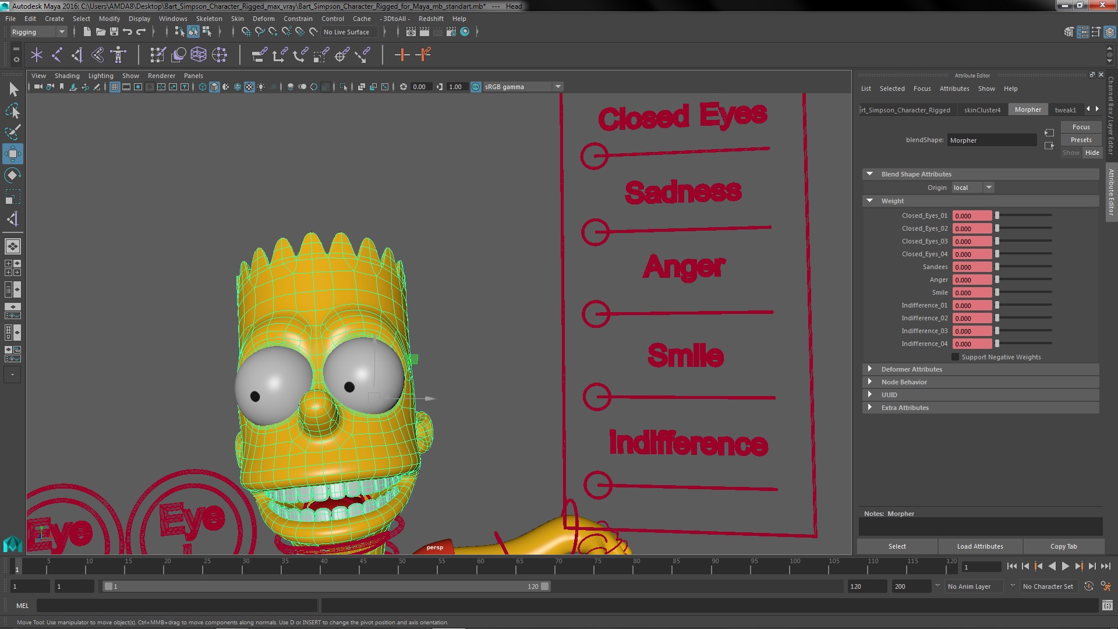Click snap to grids magnet icon
Screen dimensions: 1118x629
(x=246, y=32)
